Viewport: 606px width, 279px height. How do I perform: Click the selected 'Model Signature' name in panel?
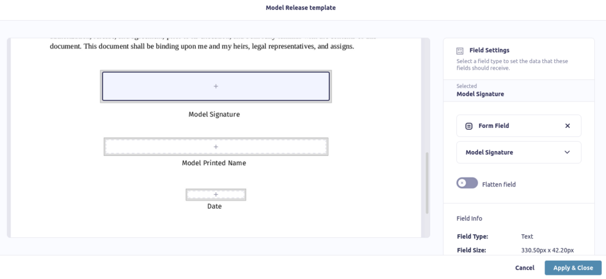click(480, 94)
